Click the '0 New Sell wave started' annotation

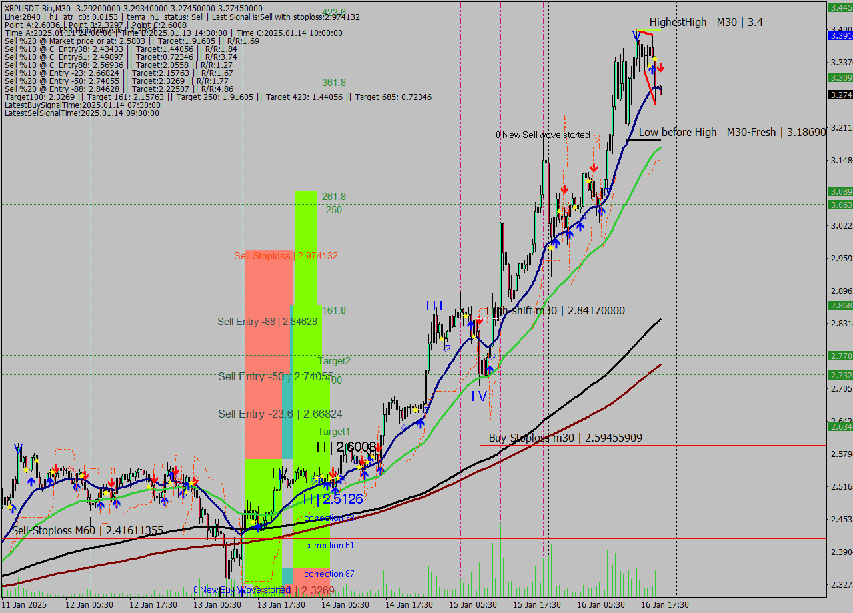tap(543, 135)
